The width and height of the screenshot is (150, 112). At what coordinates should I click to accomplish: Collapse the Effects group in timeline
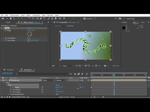[4, 83]
